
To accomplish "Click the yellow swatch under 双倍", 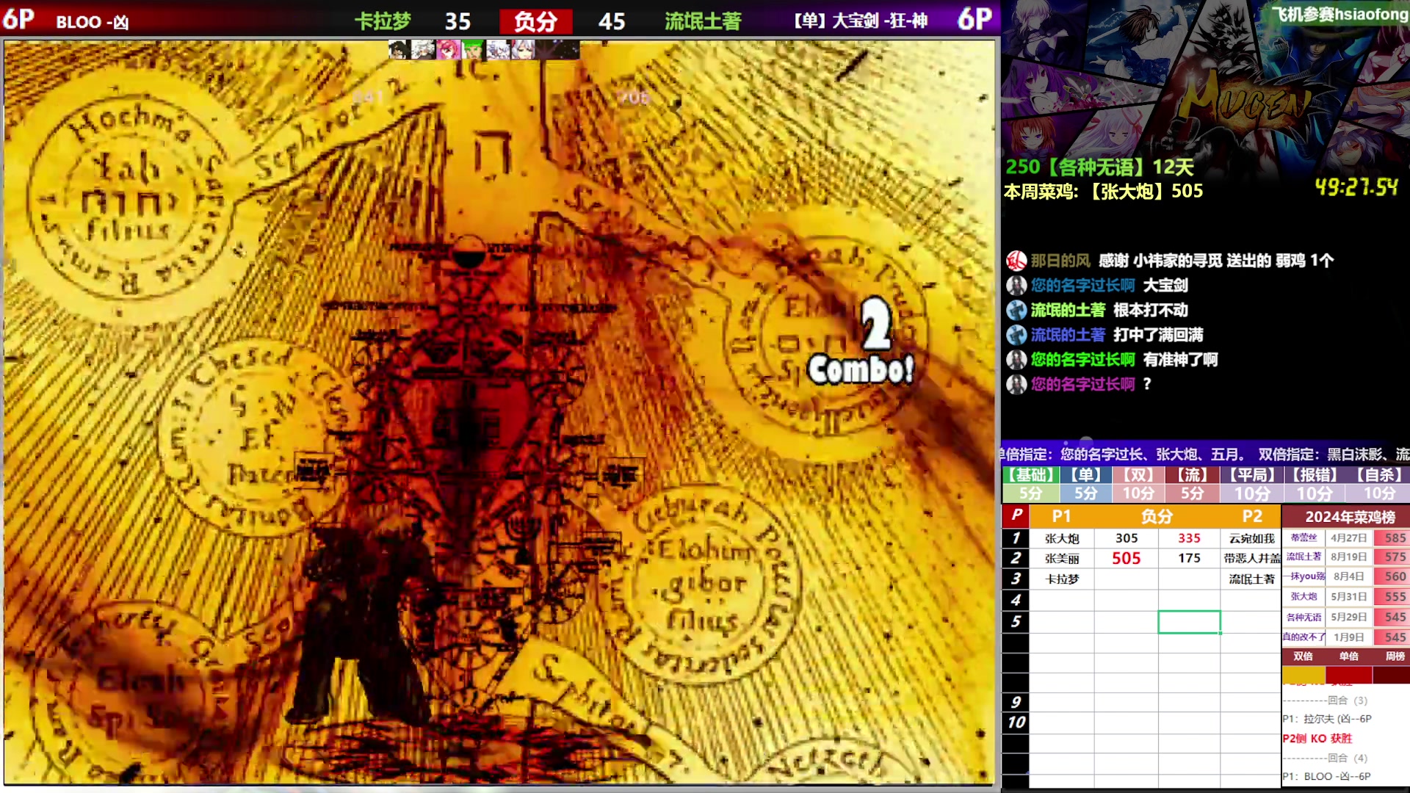I will (1304, 674).
